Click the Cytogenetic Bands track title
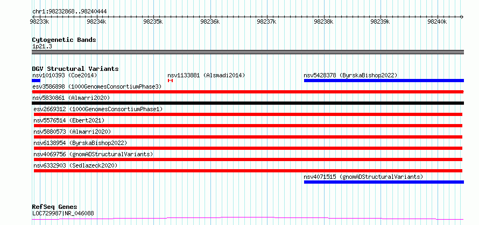This screenshot has height=225, width=479. [x=64, y=40]
